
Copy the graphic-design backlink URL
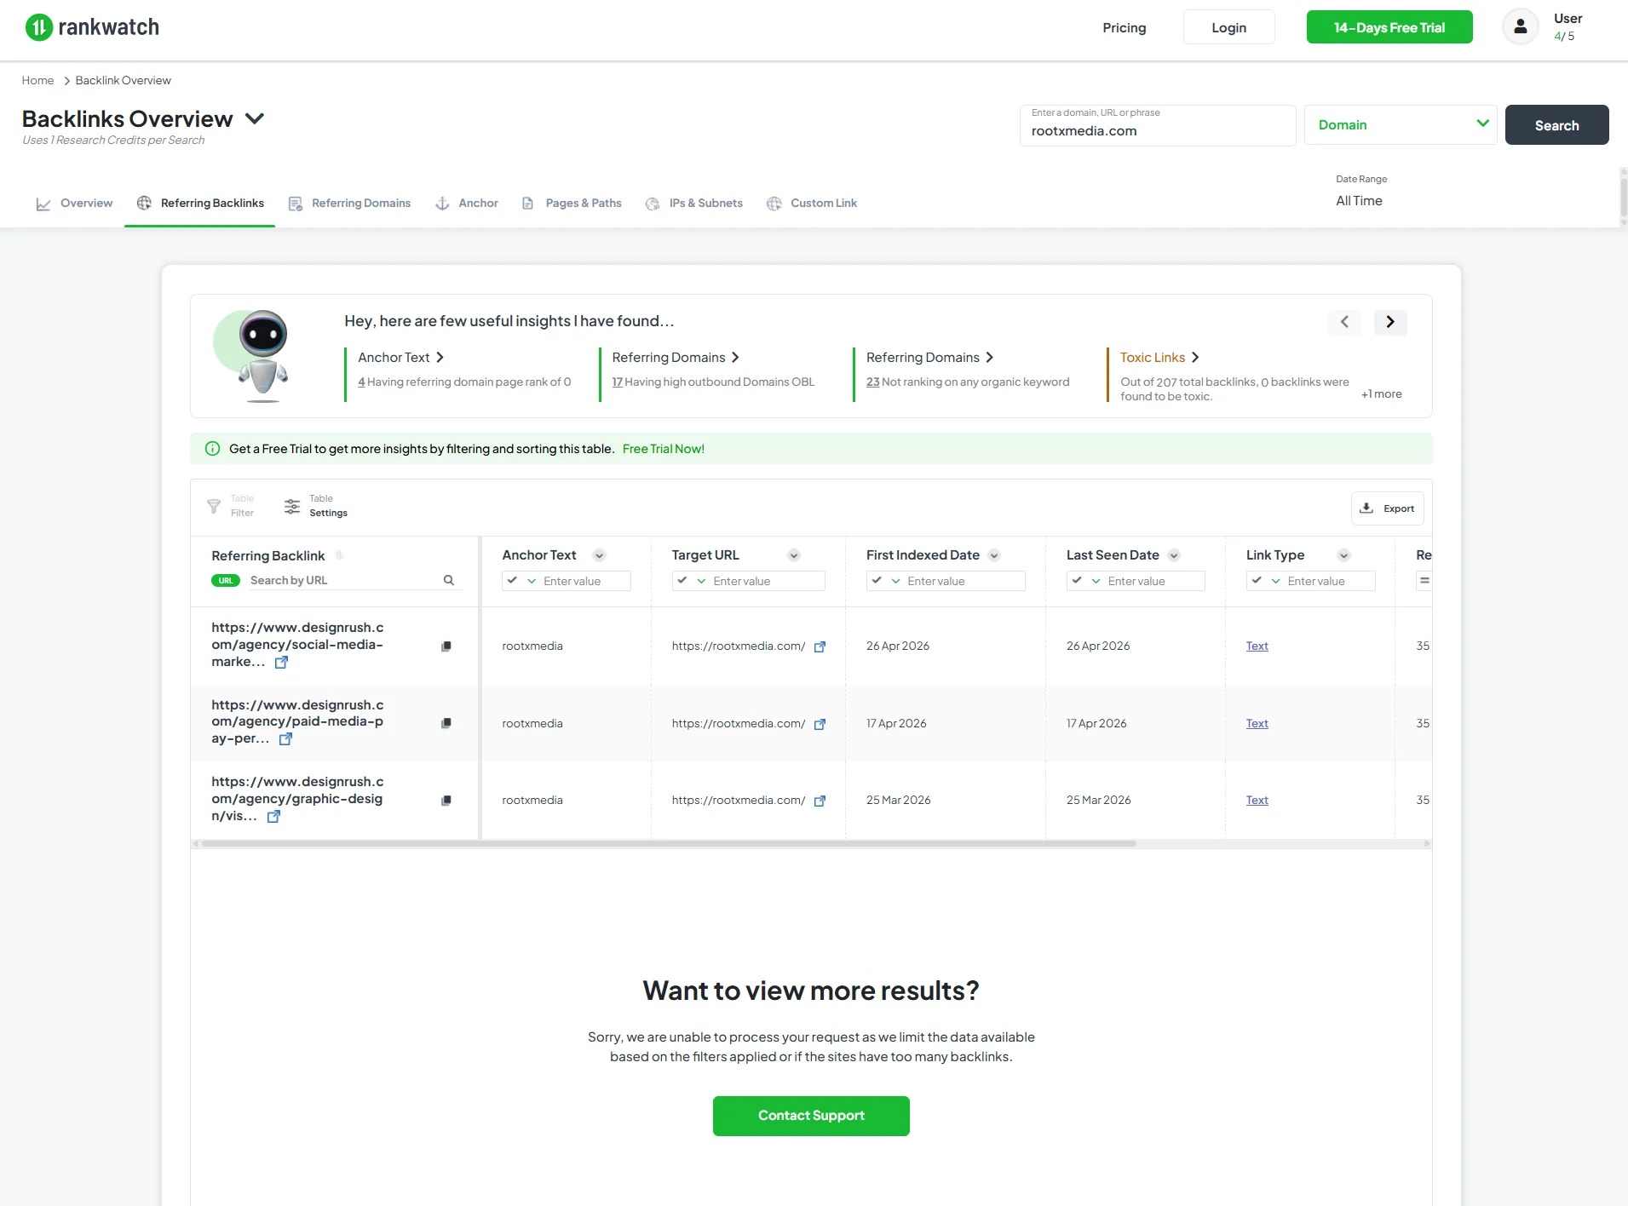click(446, 801)
